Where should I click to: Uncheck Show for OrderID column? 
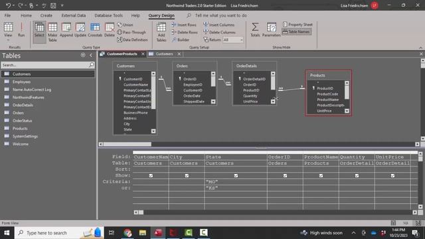(285, 175)
